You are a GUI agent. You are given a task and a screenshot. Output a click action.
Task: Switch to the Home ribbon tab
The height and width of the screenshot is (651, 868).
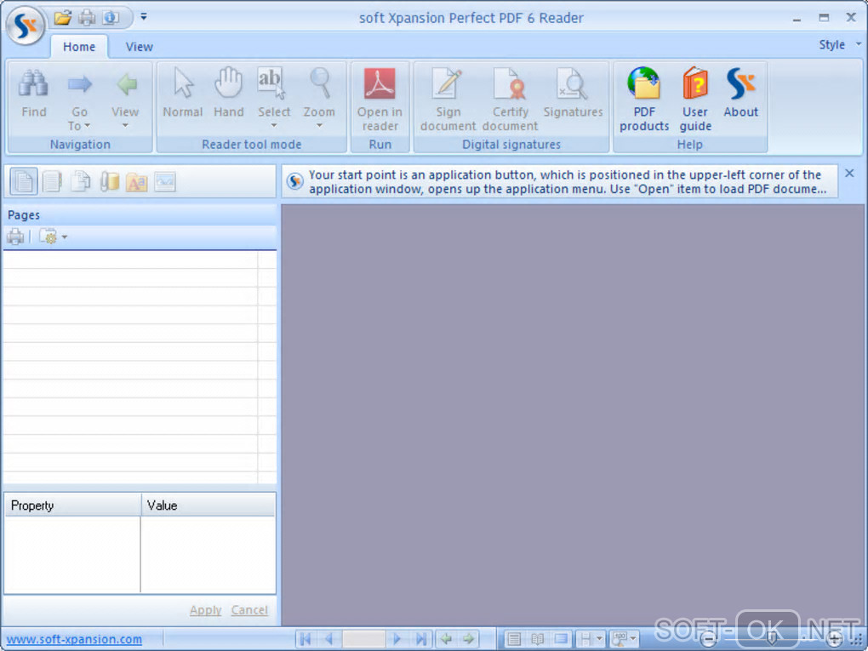(79, 47)
